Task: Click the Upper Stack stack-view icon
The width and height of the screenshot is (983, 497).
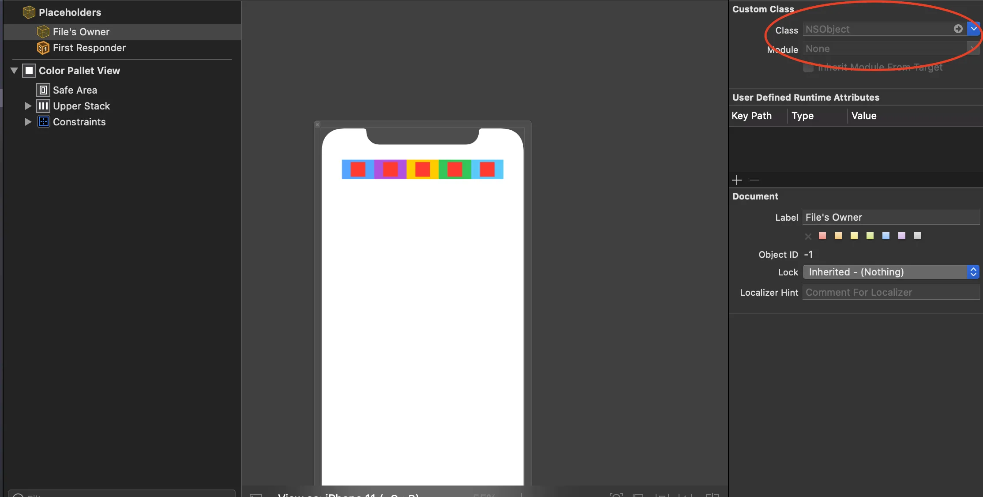Action: [43, 106]
